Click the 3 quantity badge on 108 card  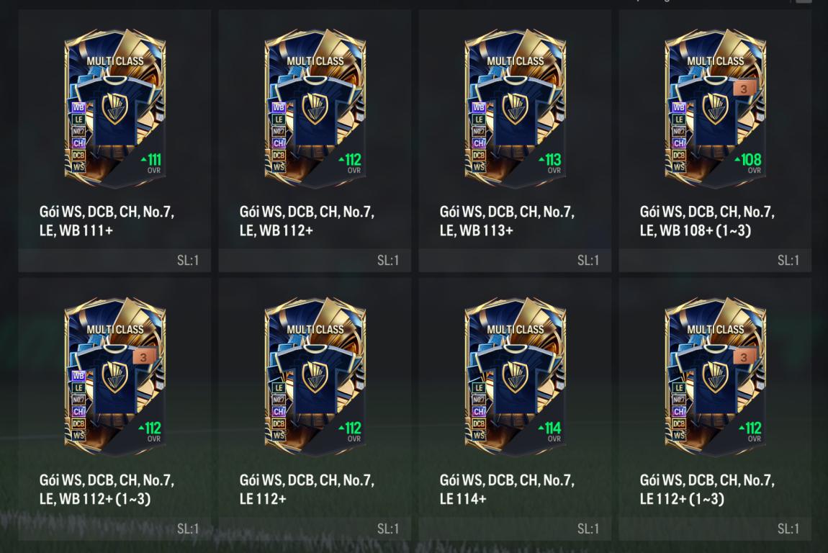(744, 88)
